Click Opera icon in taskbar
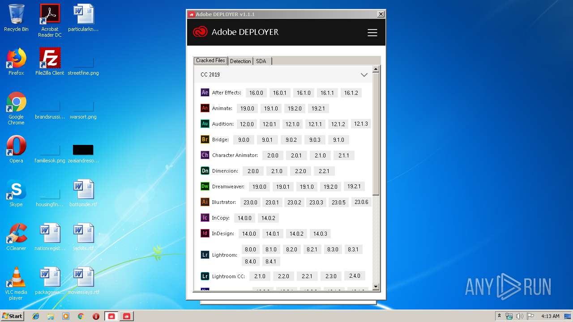Viewport: 573px width, 322px height. coord(96,316)
